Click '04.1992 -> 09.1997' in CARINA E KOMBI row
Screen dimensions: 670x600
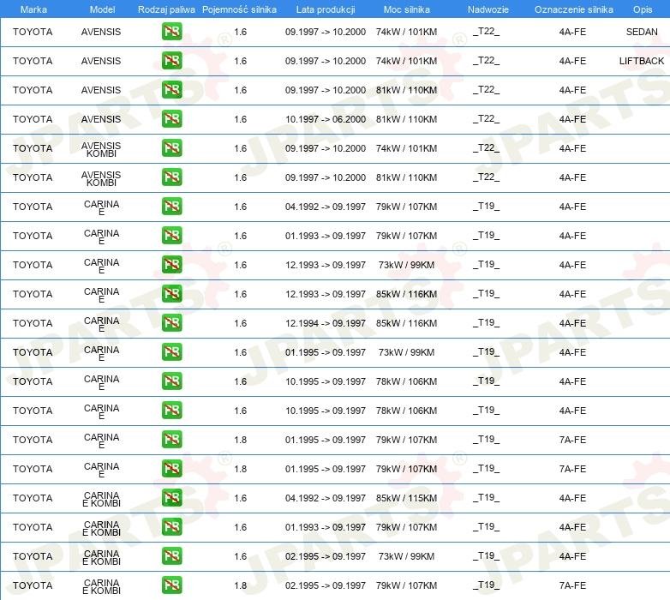click(326, 498)
